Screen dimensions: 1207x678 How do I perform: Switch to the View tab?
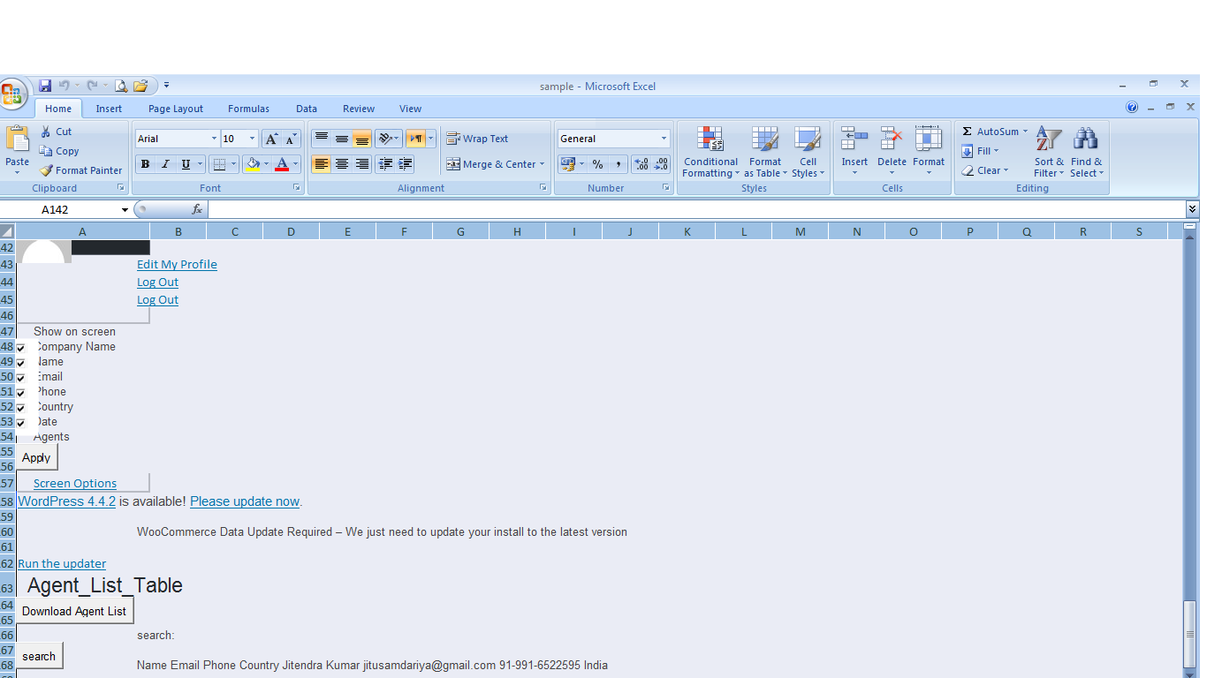(x=410, y=109)
